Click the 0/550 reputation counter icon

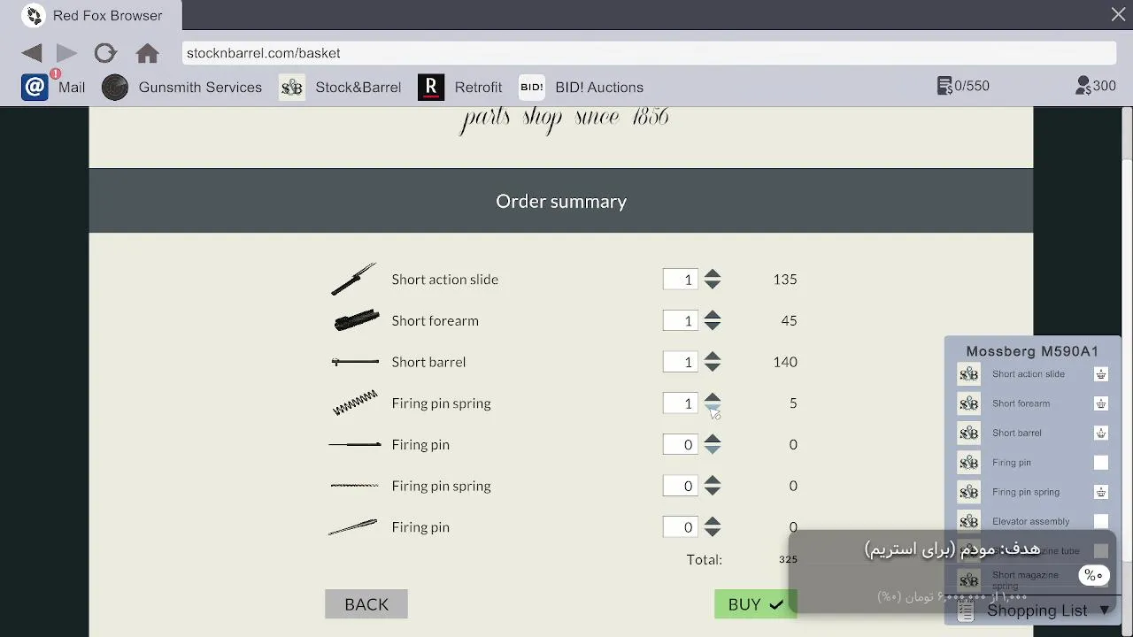[x=944, y=86]
